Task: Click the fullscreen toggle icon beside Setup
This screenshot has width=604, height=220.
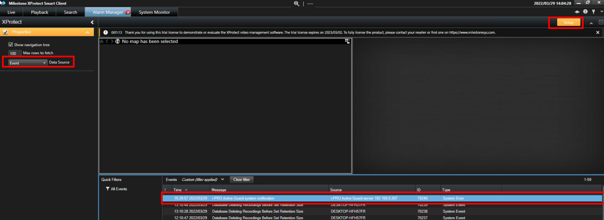Action: point(600,22)
